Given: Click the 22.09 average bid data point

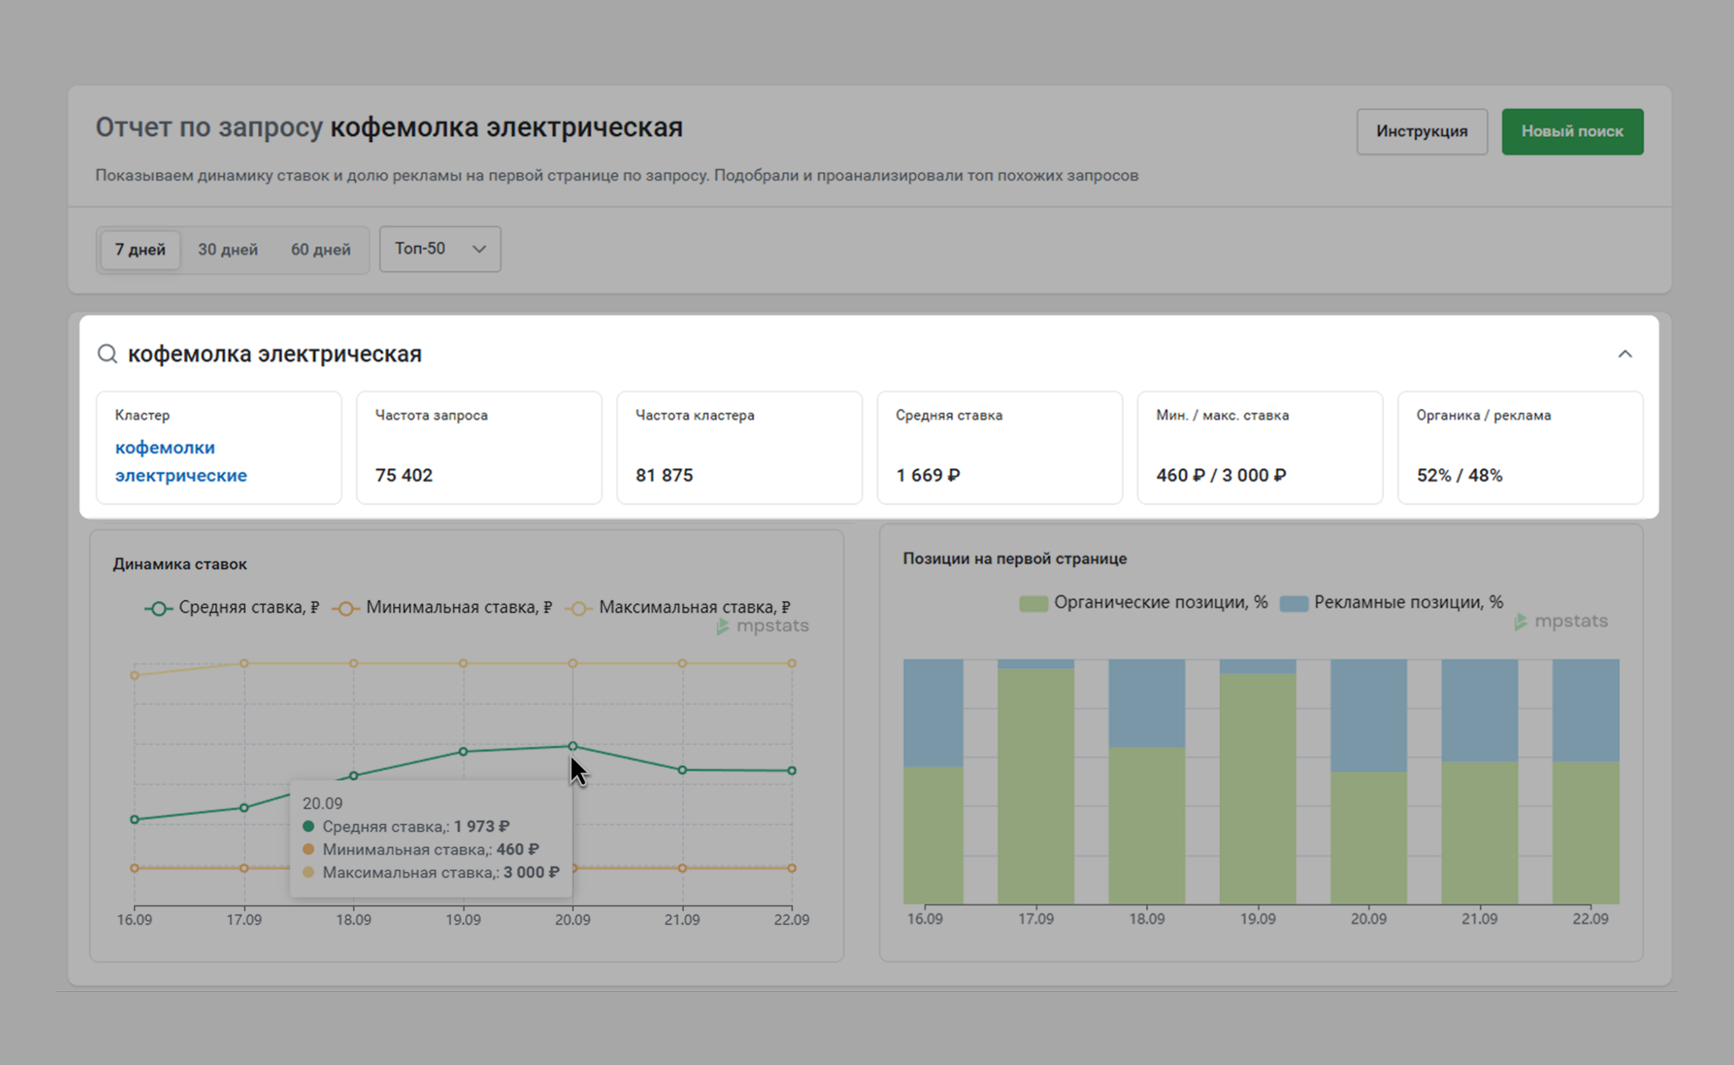Looking at the screenshot, I should [792, 770].
